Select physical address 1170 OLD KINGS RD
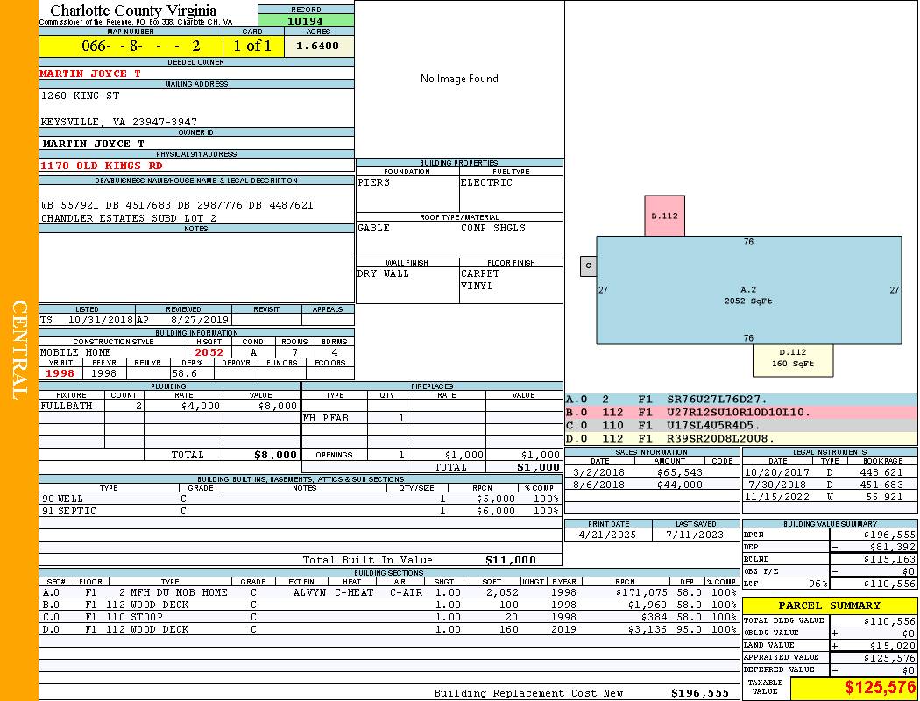 click(101, 166)
